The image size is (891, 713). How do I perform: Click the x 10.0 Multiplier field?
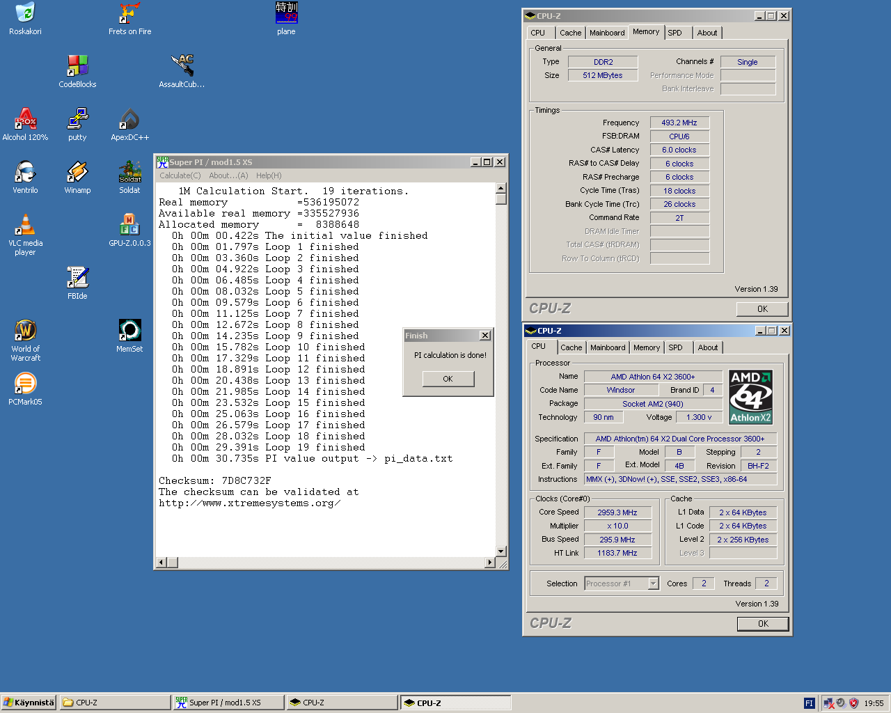coord(617,526)
